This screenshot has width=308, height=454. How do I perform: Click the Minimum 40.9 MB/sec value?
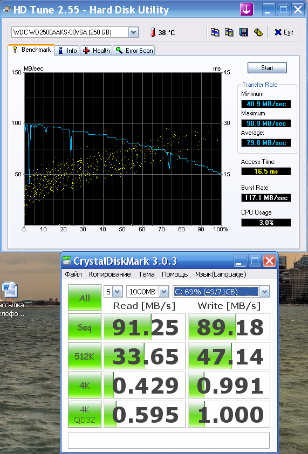(x=266, y=104)
